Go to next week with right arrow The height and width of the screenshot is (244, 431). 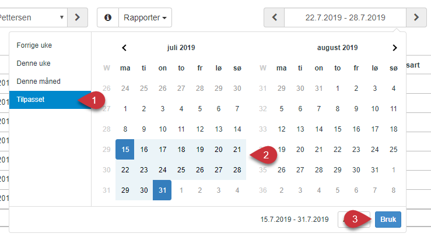point(416,17)
